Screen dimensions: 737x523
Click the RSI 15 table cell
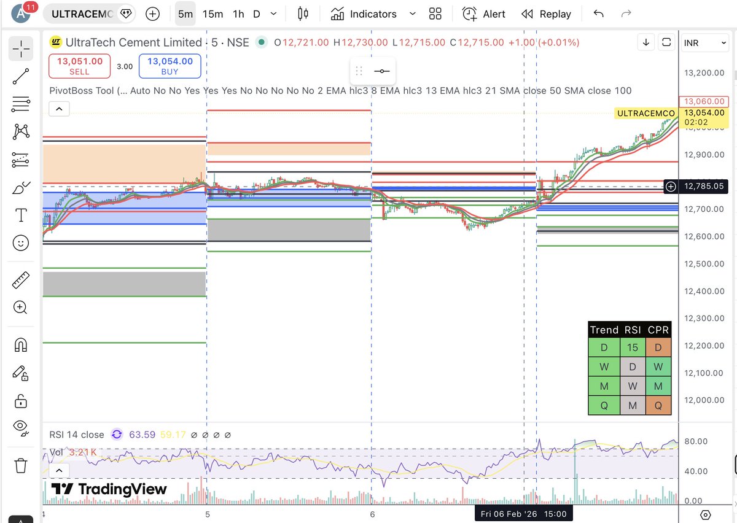(x=633, y=348)
